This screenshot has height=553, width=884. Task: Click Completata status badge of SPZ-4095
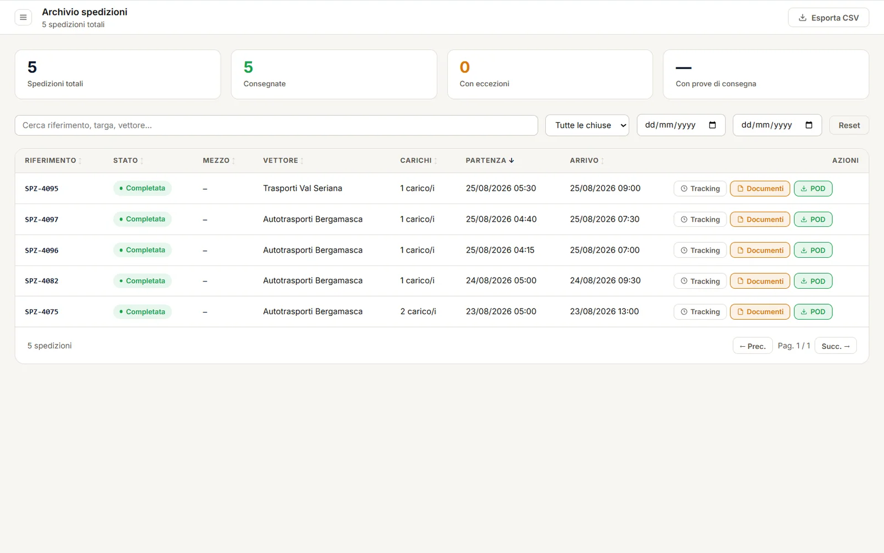pos(143,188)
